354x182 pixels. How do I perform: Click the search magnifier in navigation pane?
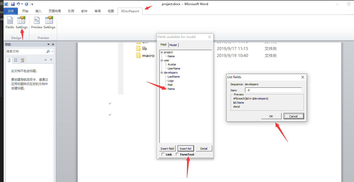tap(48, 51)
